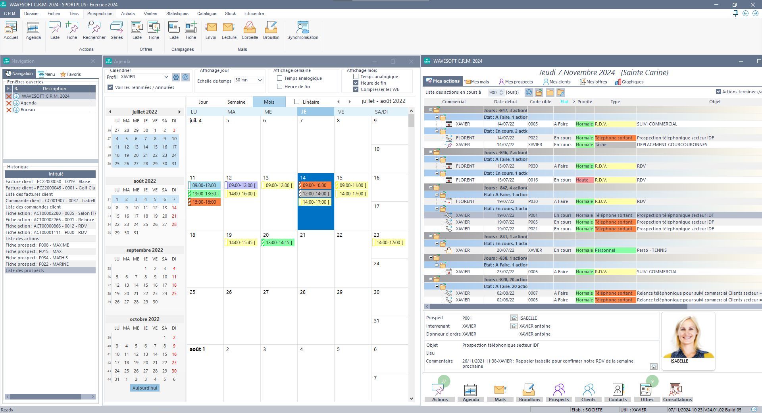Click the Consultations shortcut icon
The image size is (762, 413).
[x=677, y=392]
